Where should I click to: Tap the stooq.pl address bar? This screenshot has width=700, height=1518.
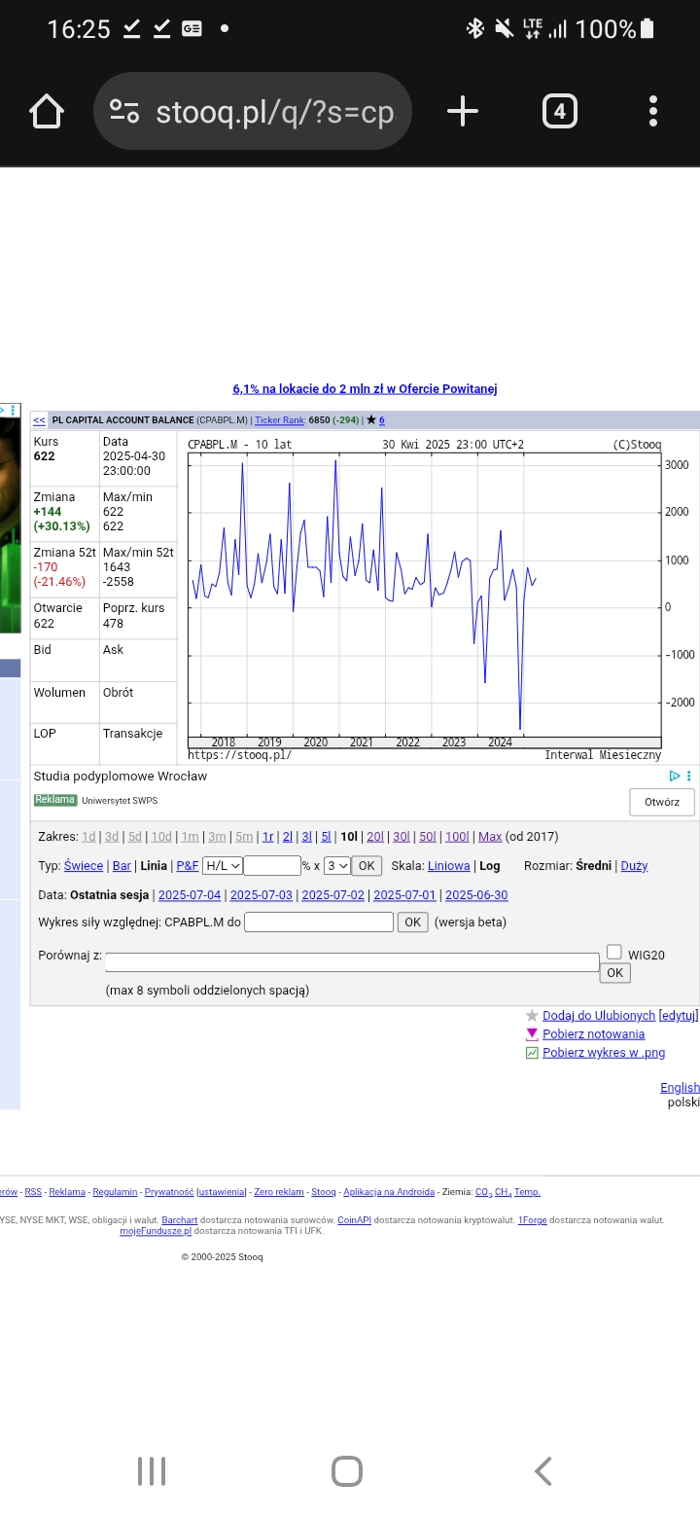pos(253,112)
